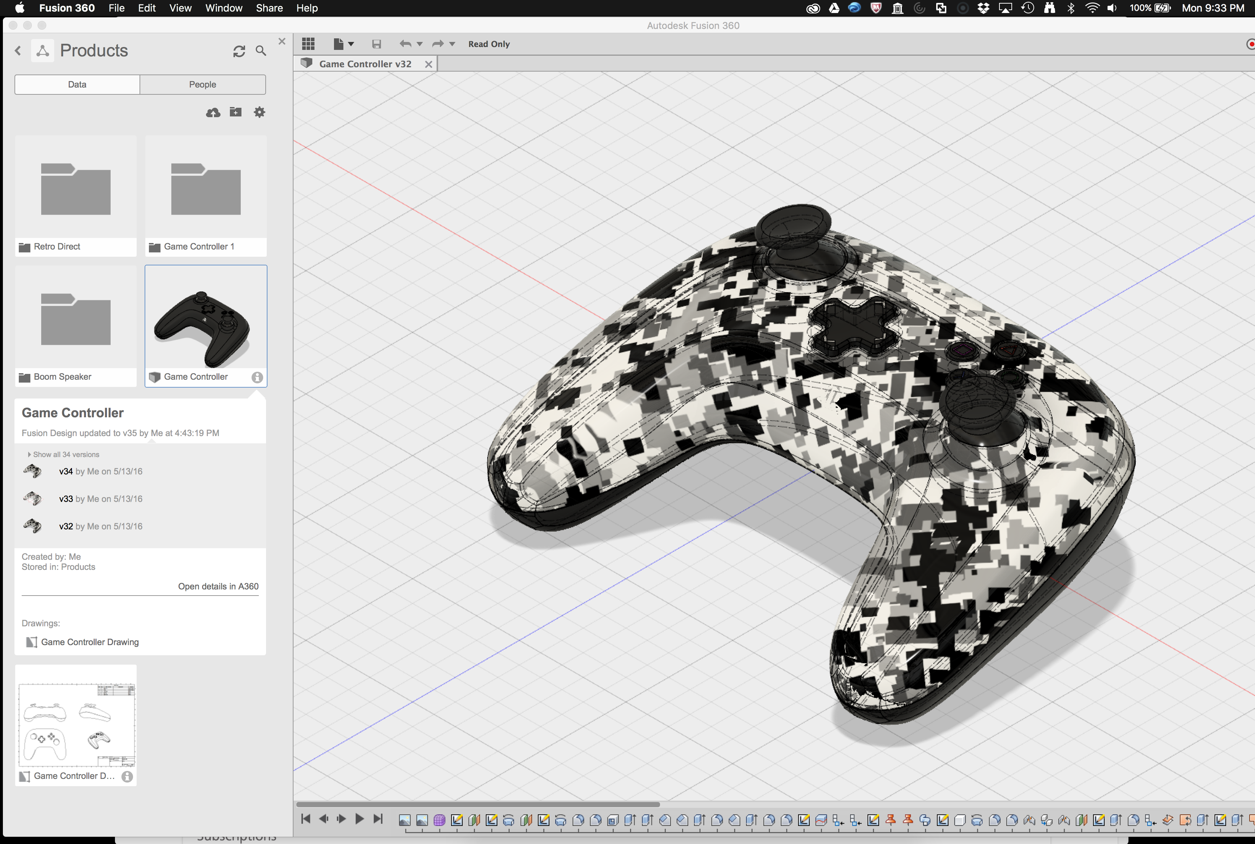Select the Copy Bodies feature in timeline
Screen dimensions: 1255x844
click(x=1047, y=820)
